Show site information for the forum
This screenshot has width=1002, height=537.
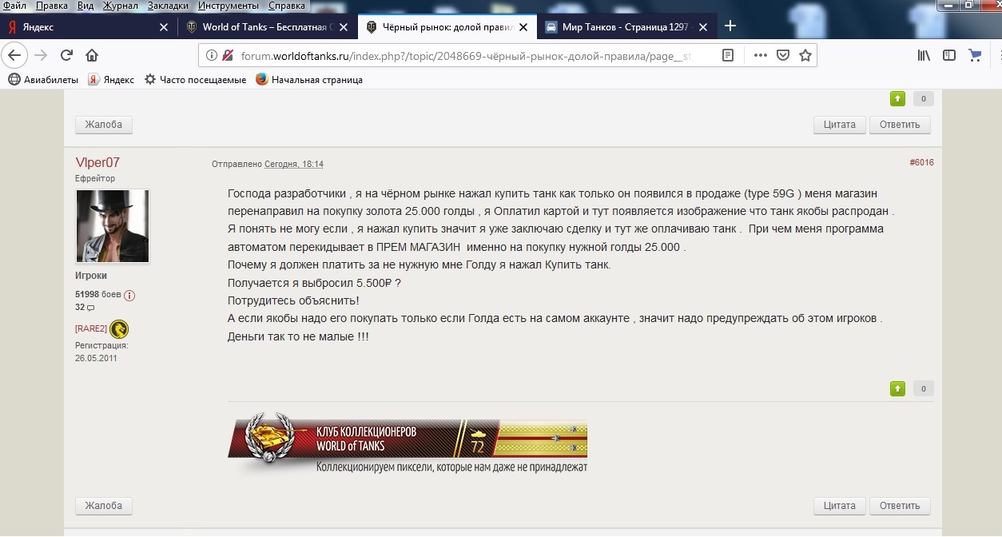(x=211, y=55)
